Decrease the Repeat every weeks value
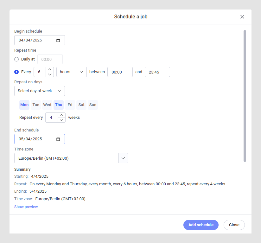Image resolution: width=261 pixels, height=243 pixels. [x=62, y=120]
